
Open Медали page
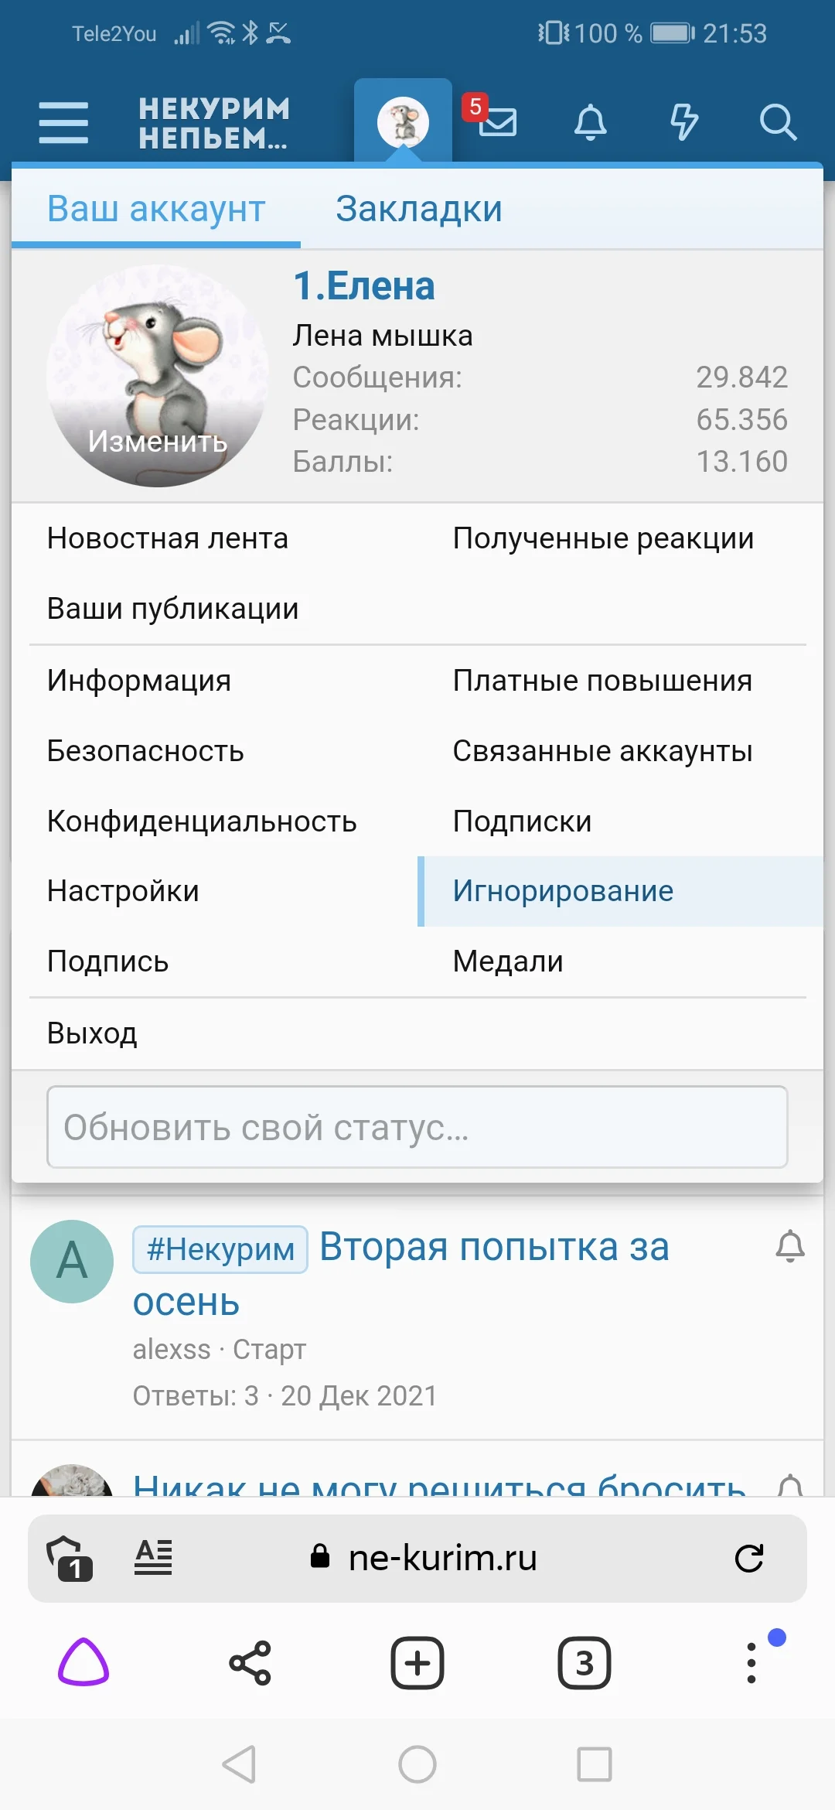coord(620,961)
